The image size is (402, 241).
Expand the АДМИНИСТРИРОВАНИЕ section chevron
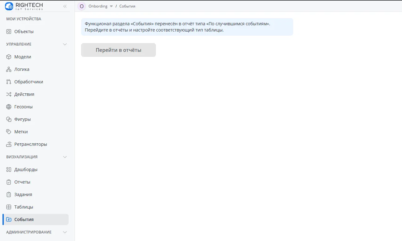point(65,232)
